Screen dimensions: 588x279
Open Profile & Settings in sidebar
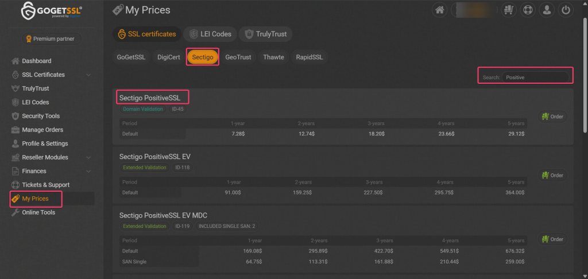(45, 144)
